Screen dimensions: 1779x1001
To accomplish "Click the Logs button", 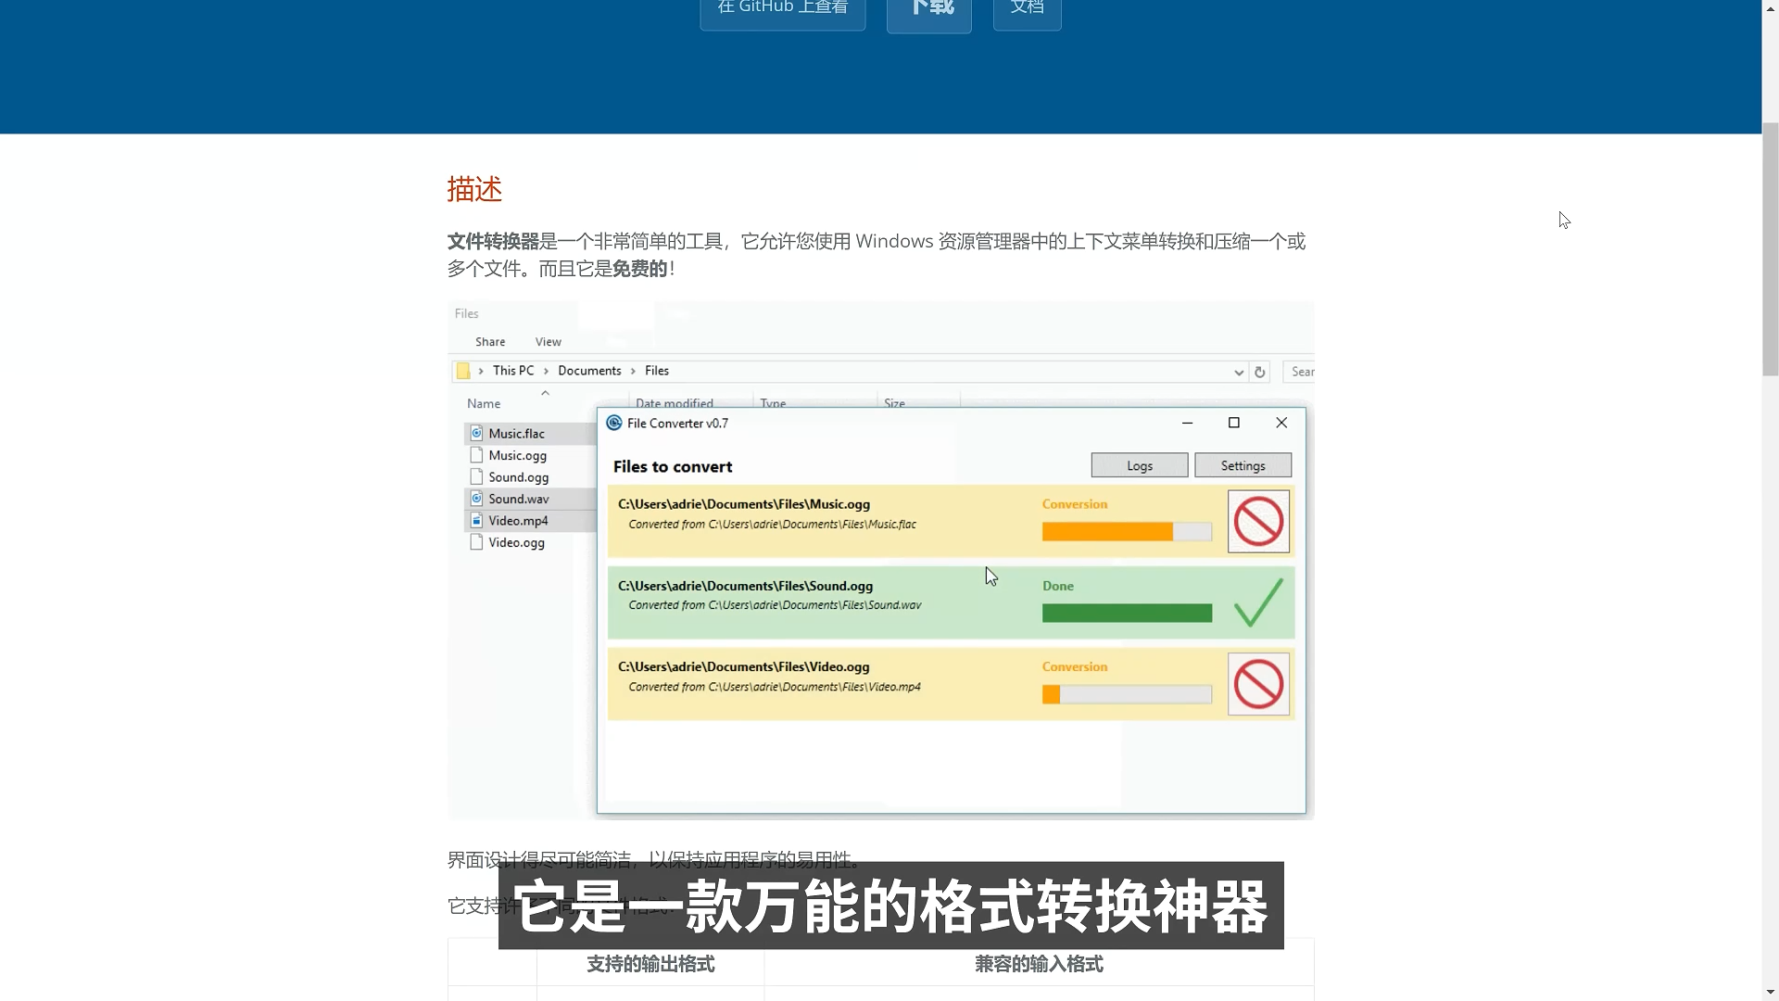I will (x=1139, y=465).
